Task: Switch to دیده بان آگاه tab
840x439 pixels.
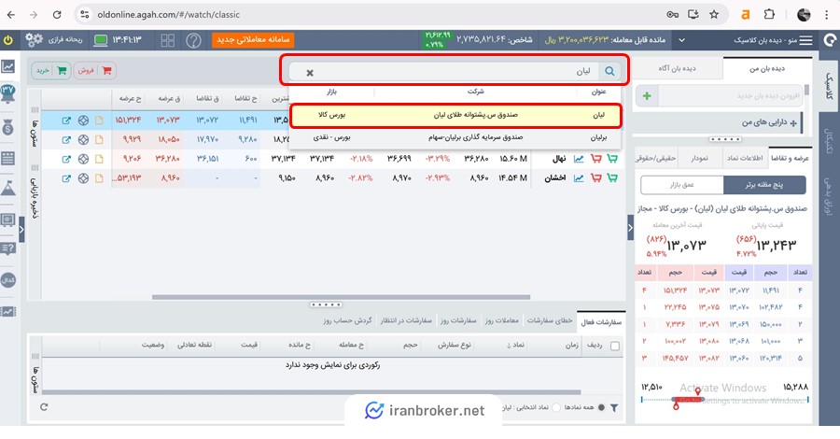Action: 678,68
